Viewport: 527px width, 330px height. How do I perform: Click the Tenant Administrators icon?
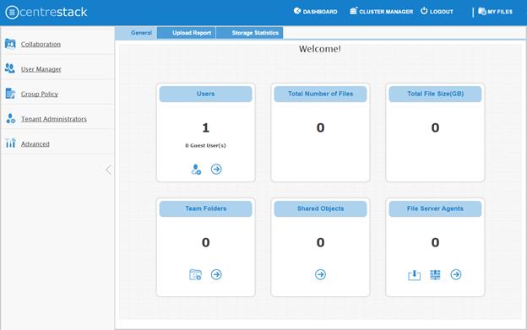tap(10, 118)
